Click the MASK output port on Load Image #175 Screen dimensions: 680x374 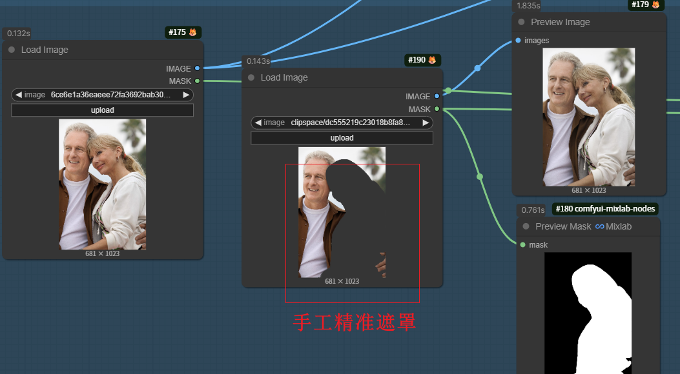point(197,81)
